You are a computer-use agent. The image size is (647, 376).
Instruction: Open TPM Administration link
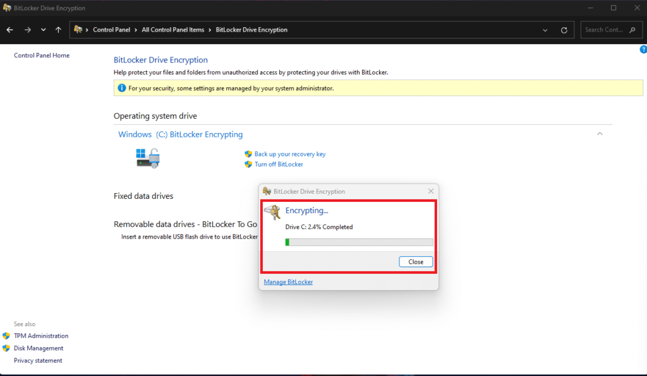[40, 336]
